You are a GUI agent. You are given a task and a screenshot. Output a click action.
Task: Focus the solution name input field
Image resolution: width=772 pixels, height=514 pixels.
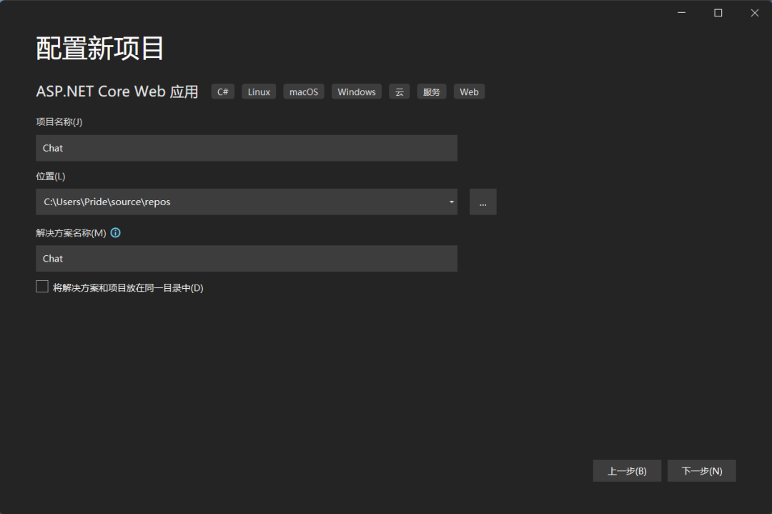(247, 259)
